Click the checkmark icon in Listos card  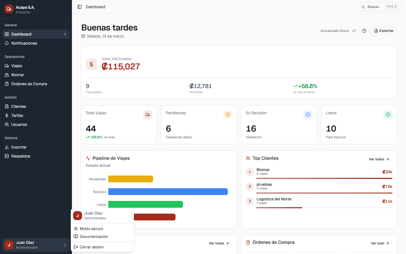coord(388,115)
